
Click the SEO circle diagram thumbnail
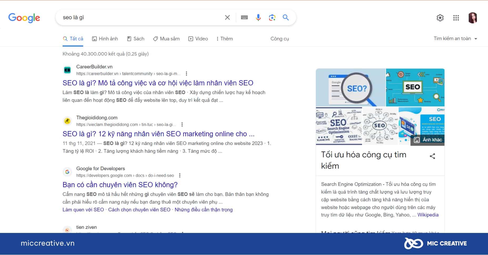tap(380, 126)
